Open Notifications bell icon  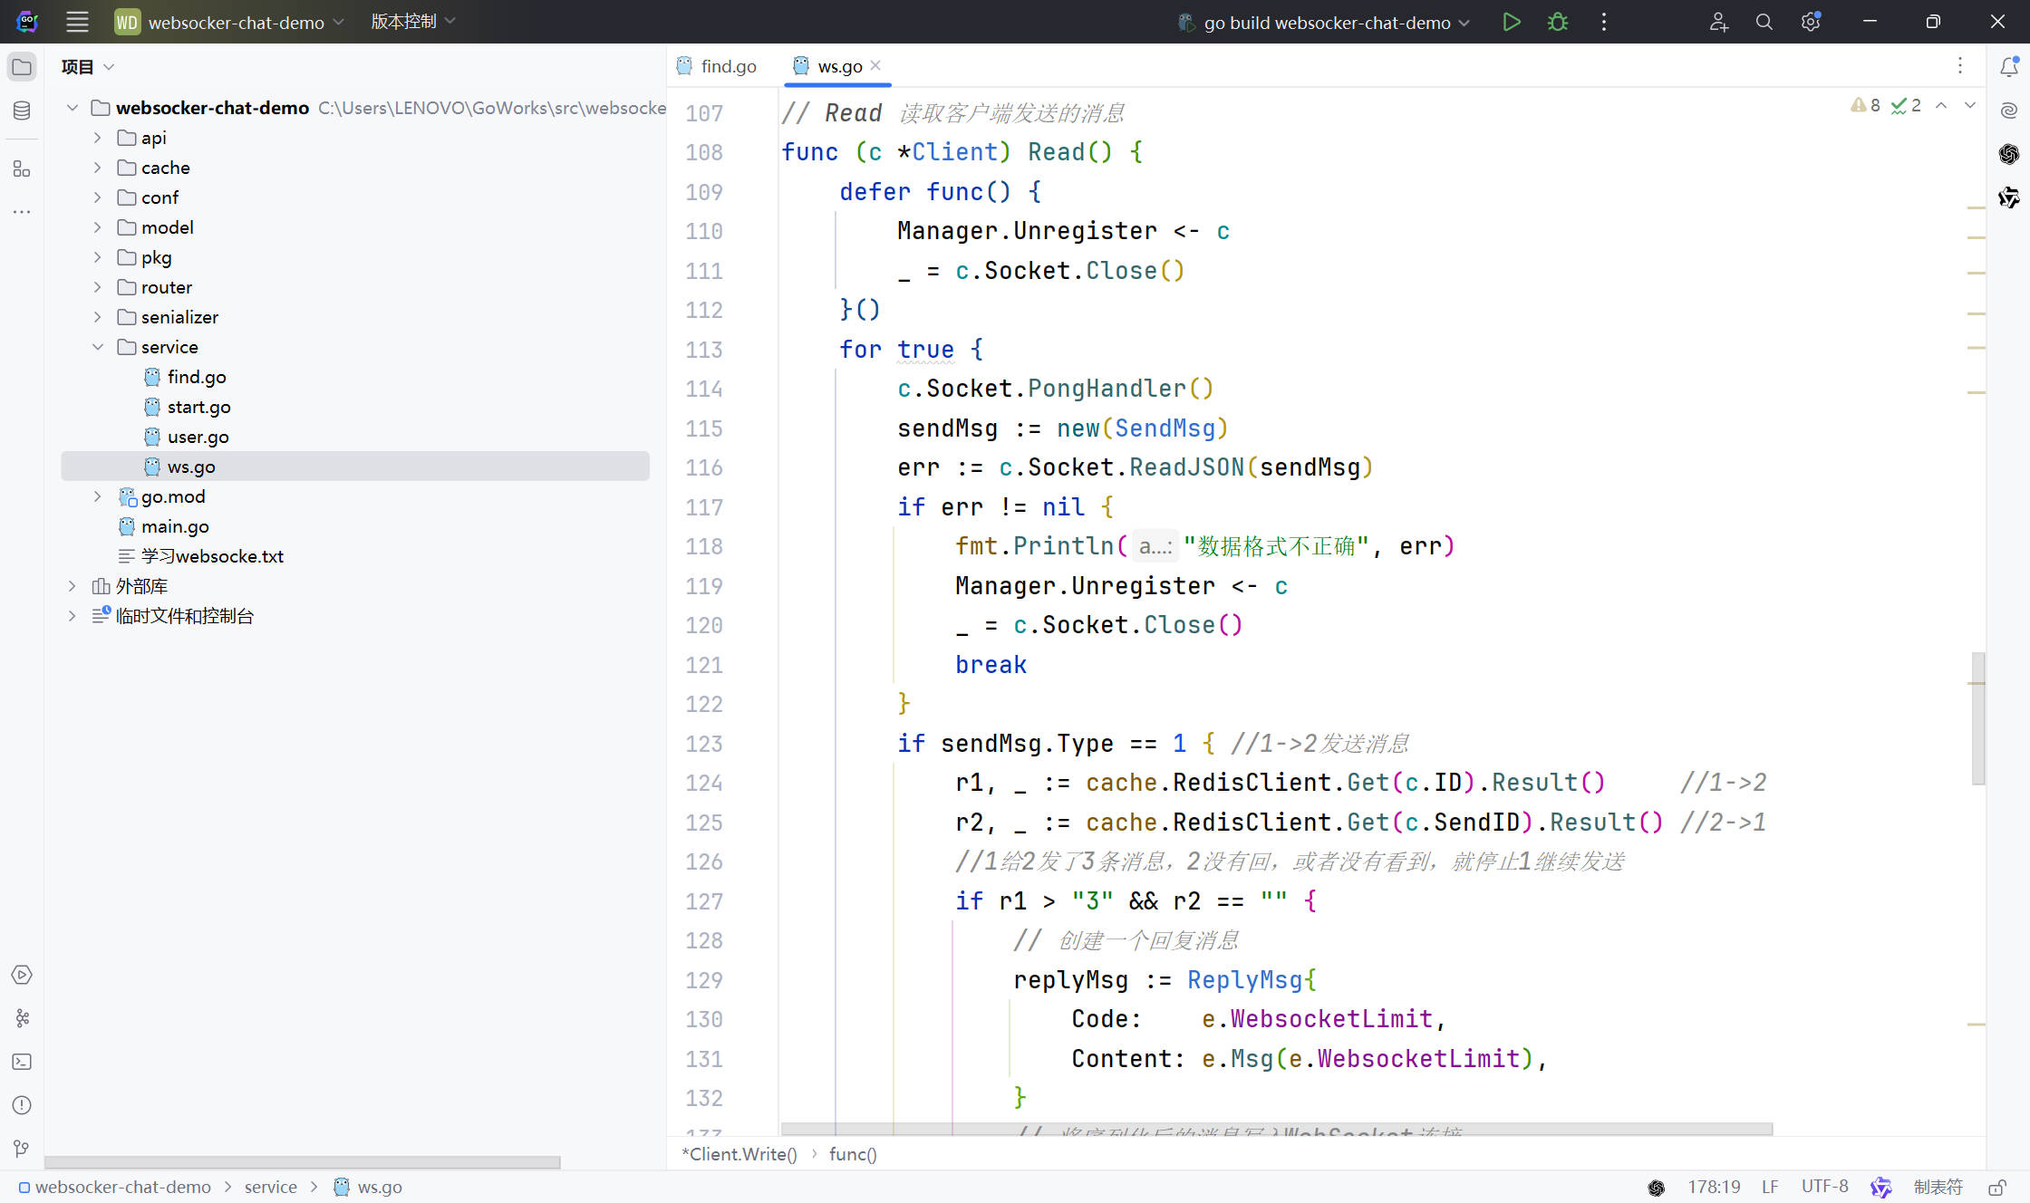point(2008,66)
